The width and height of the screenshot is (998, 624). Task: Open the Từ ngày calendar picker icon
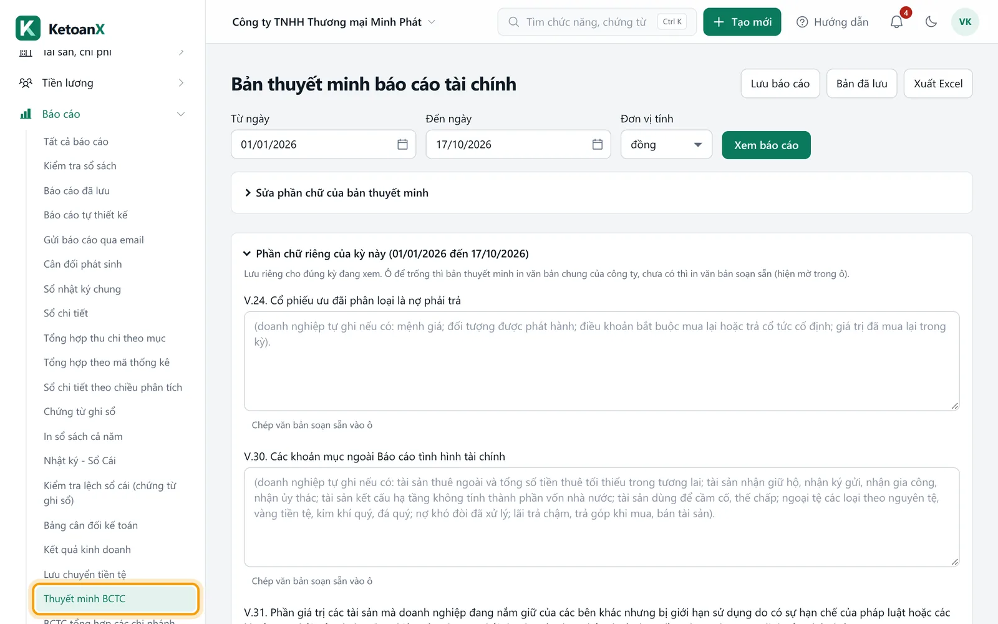tap(402, 144)
